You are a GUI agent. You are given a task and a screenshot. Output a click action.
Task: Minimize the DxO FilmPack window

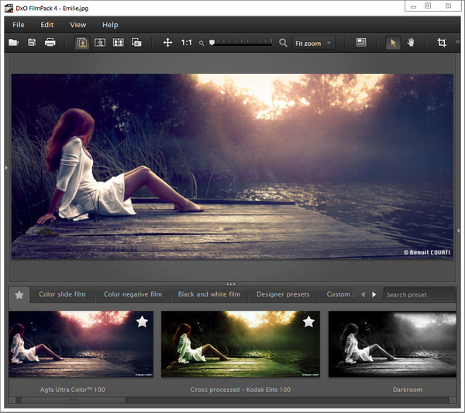[413, 6]
